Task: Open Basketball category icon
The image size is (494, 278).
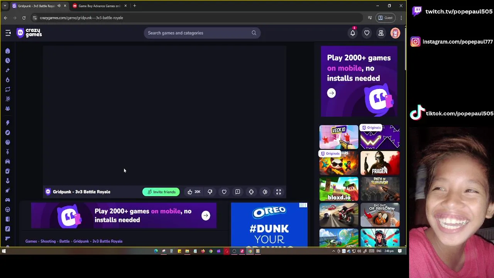Action: (x=7, y=142)
